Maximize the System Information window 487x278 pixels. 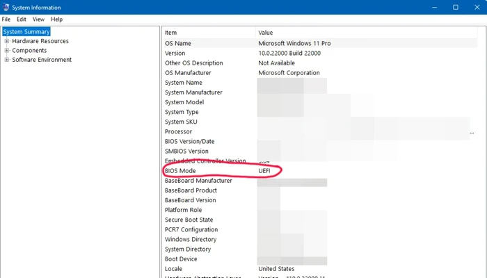(456, 7)
